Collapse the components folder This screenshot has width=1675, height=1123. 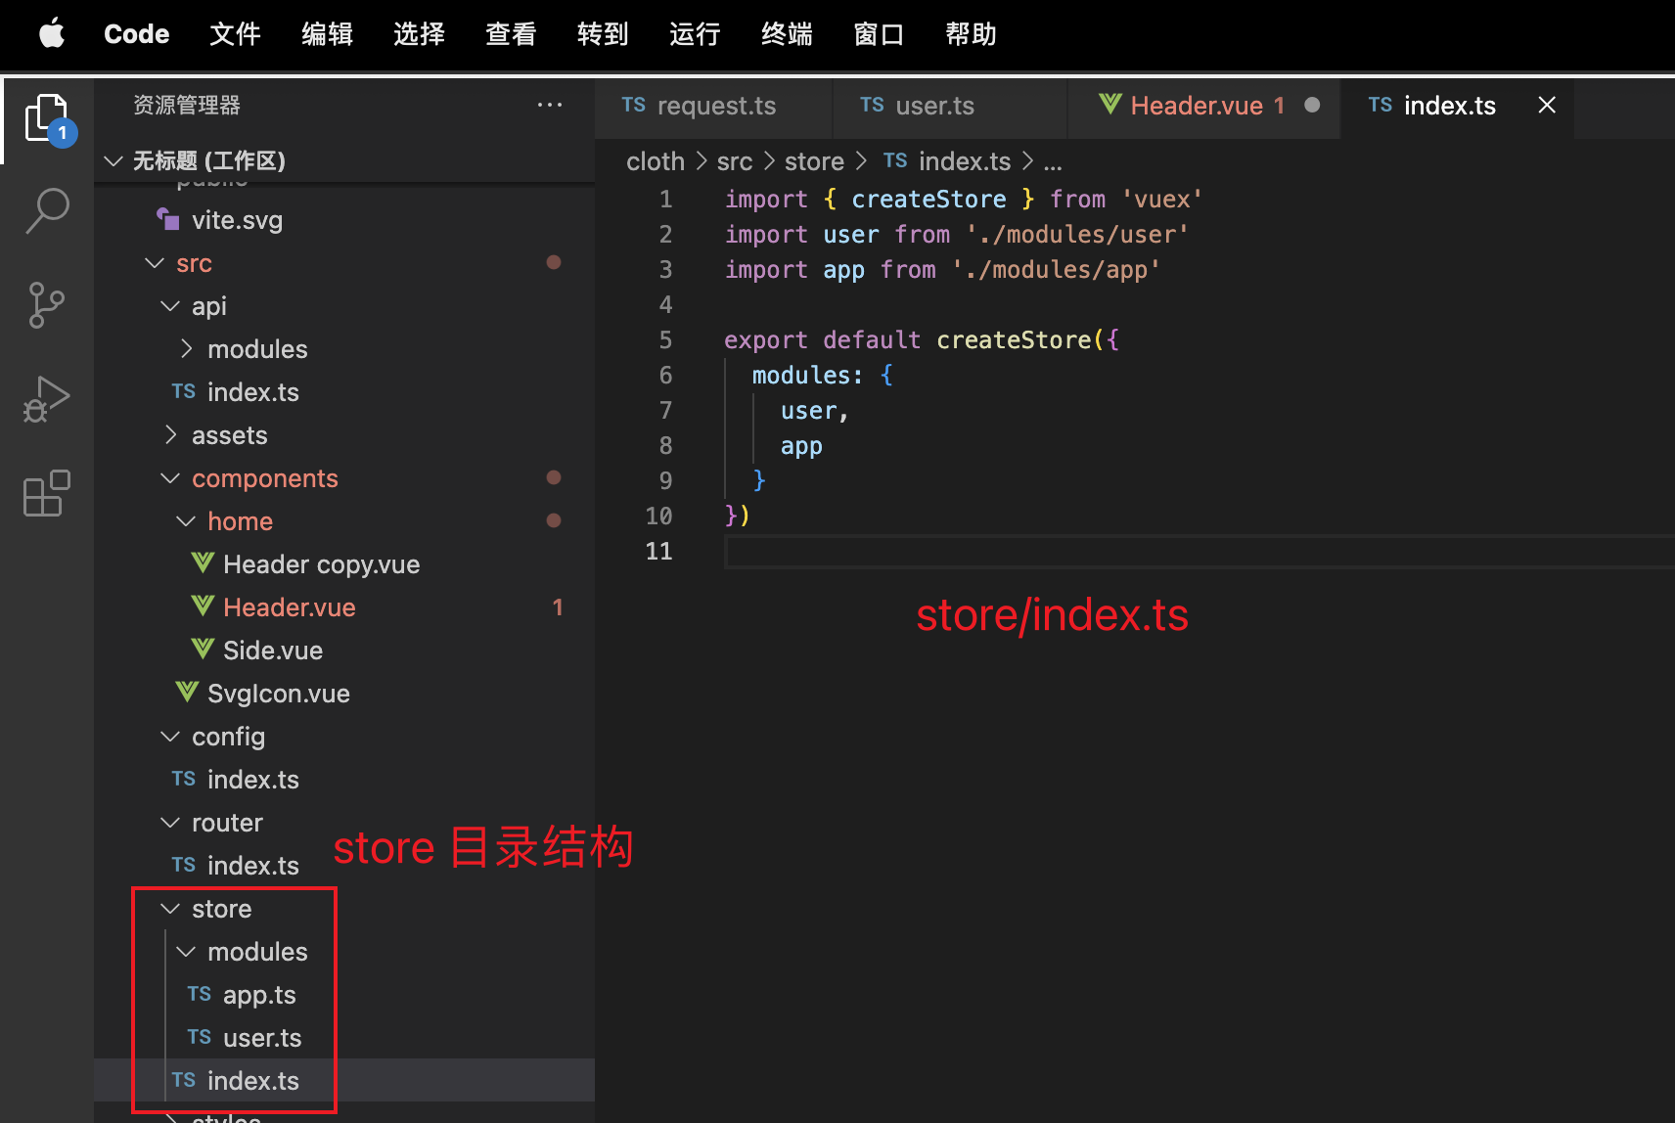170,477
